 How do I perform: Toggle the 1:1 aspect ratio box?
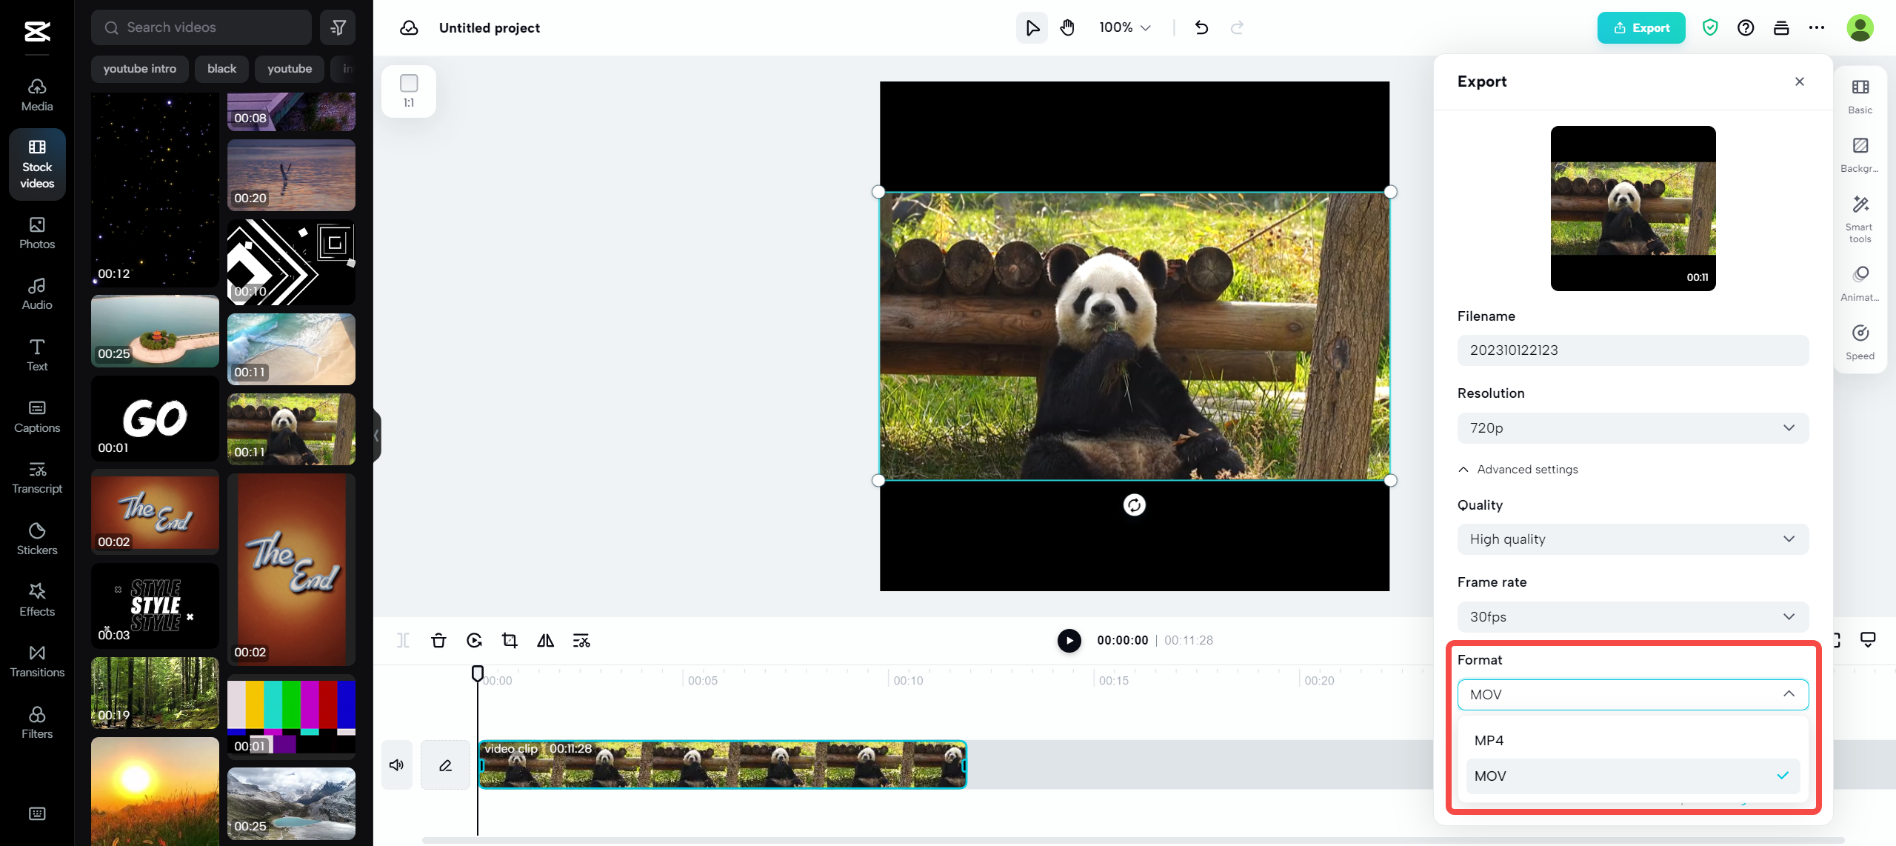409,90
